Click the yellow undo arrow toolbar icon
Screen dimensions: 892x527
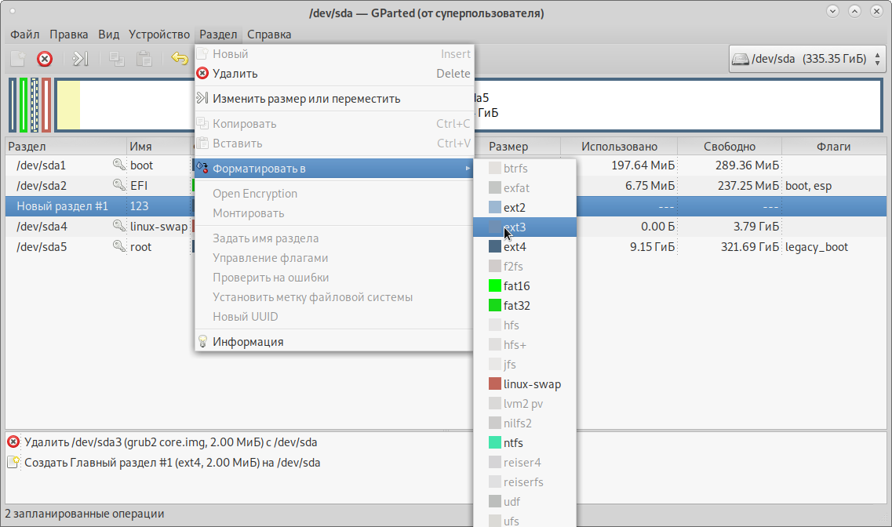tap(180, 59)
